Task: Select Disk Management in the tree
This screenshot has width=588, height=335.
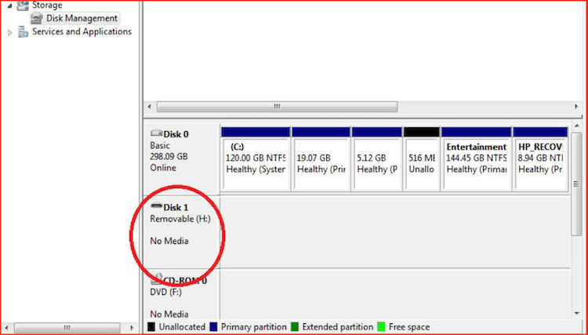Action: click(82, 18)
